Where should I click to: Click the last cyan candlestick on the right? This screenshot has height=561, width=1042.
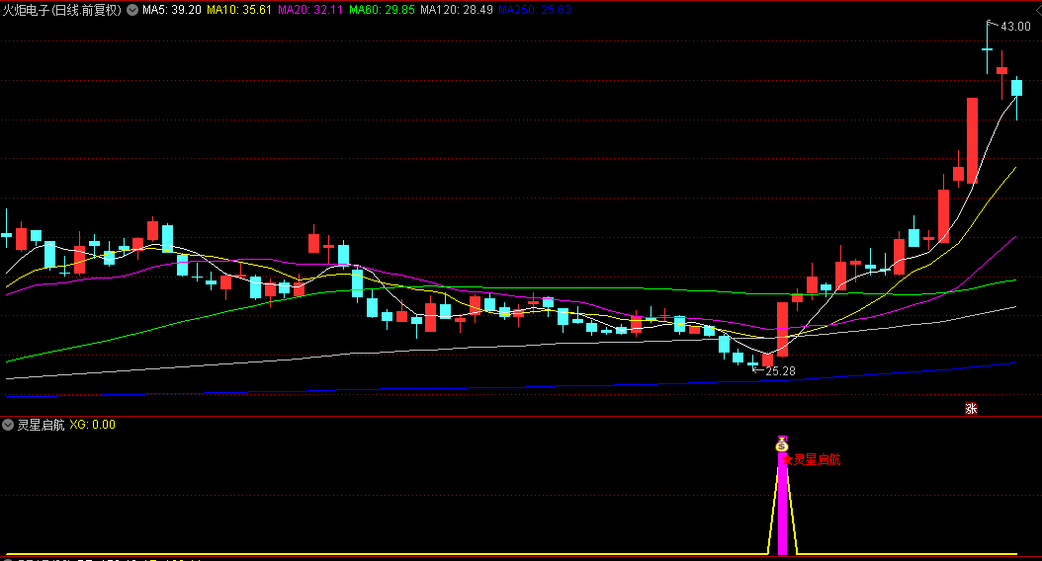[x=1016, y=88]
